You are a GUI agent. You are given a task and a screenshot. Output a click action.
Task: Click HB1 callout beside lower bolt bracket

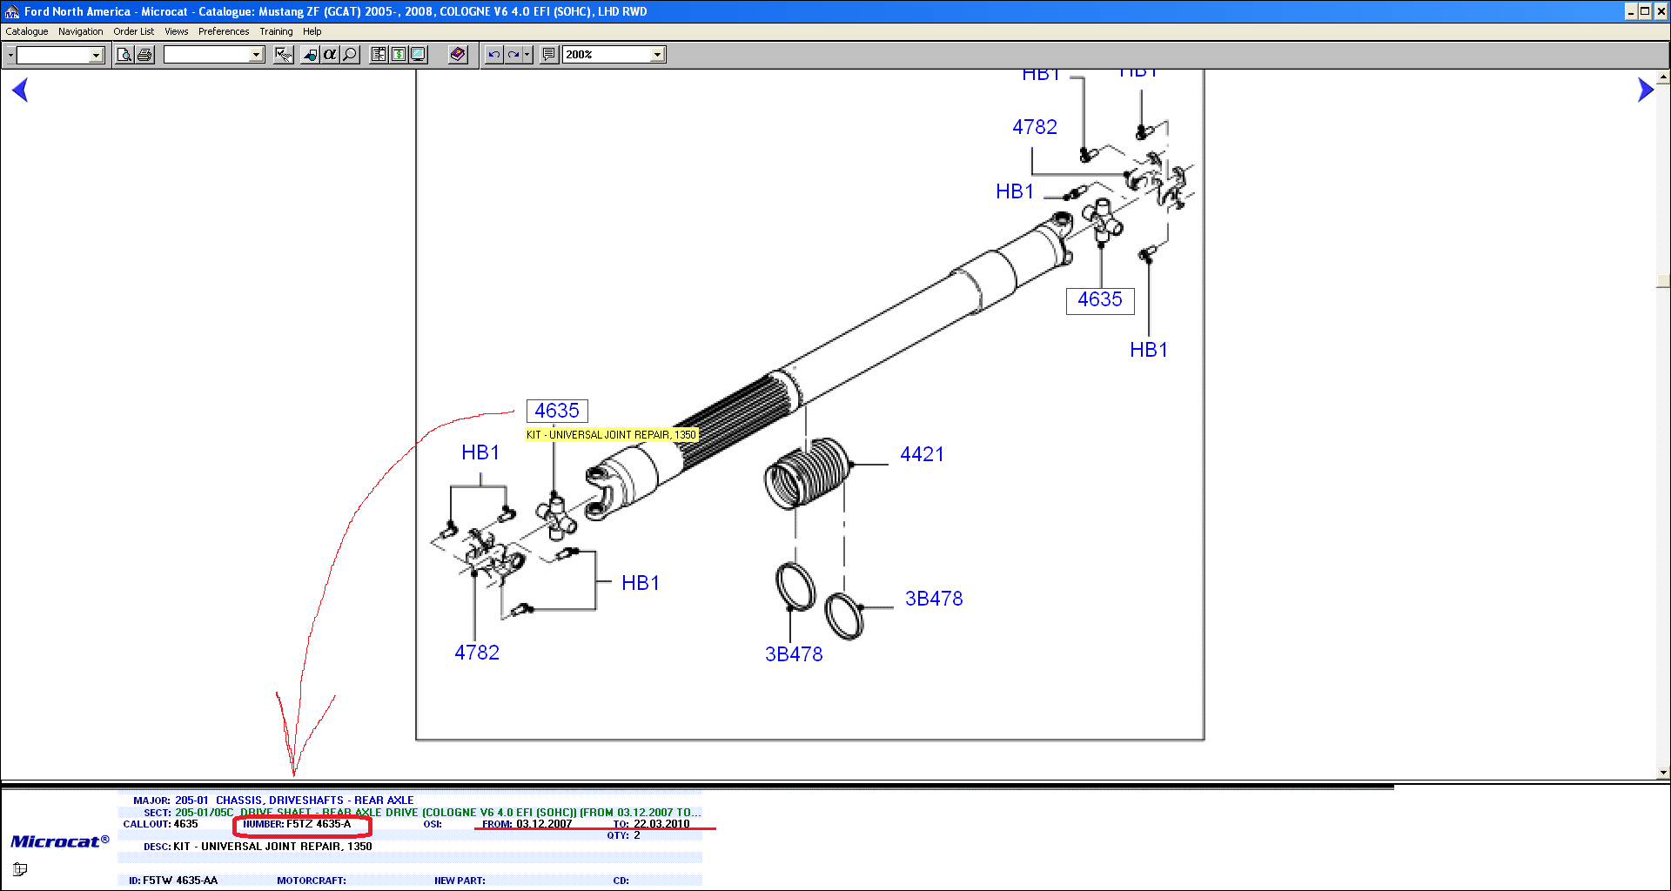click(x=641, y=583)
